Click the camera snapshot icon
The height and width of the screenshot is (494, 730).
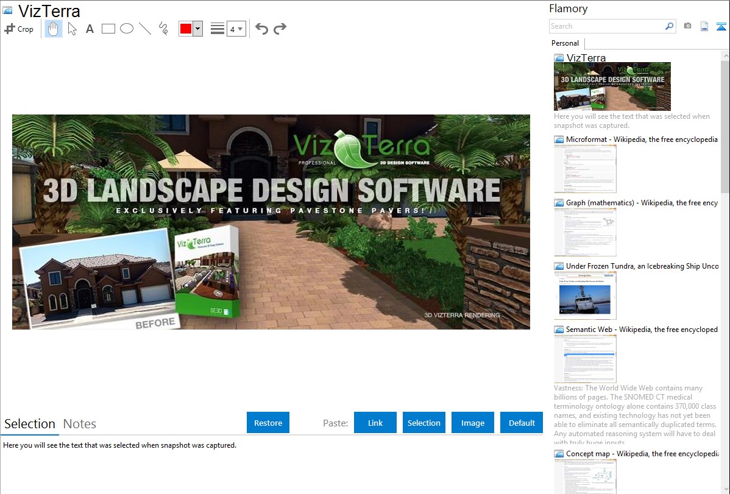(687, 26)
